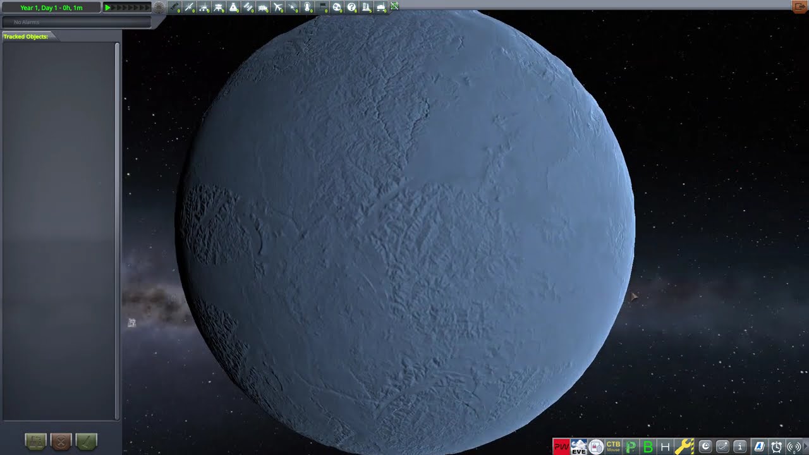The image size is (809, 455).
Task: Toggle the space station filter
Action: 248,8
